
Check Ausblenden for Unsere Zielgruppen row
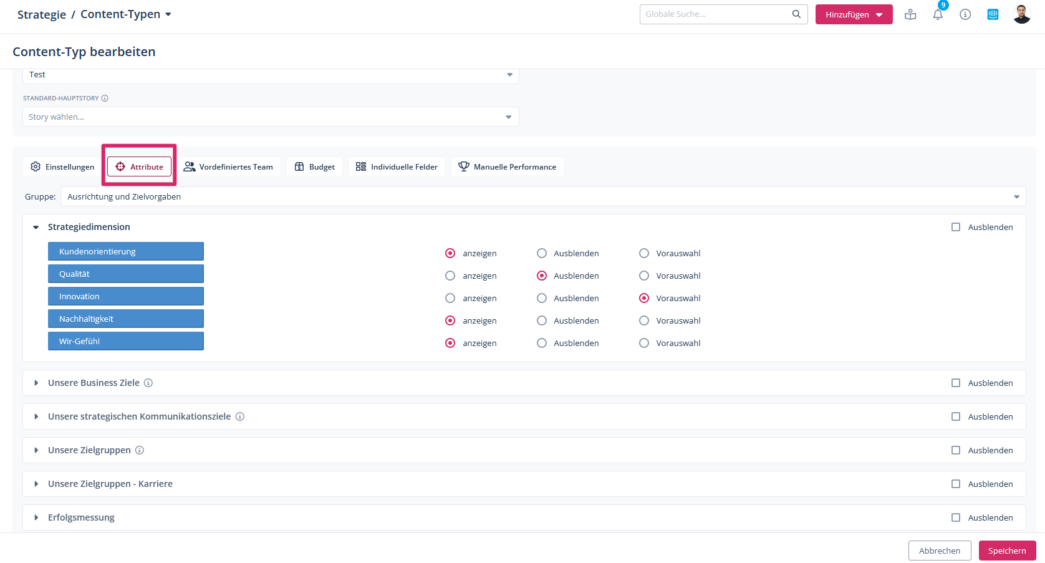[x=956, y=450]
